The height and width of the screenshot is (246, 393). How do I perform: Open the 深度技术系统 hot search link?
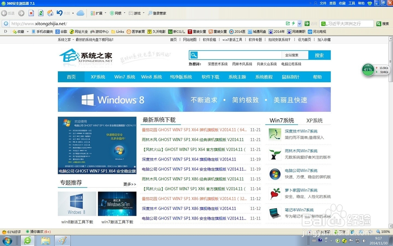pos(218,64)
